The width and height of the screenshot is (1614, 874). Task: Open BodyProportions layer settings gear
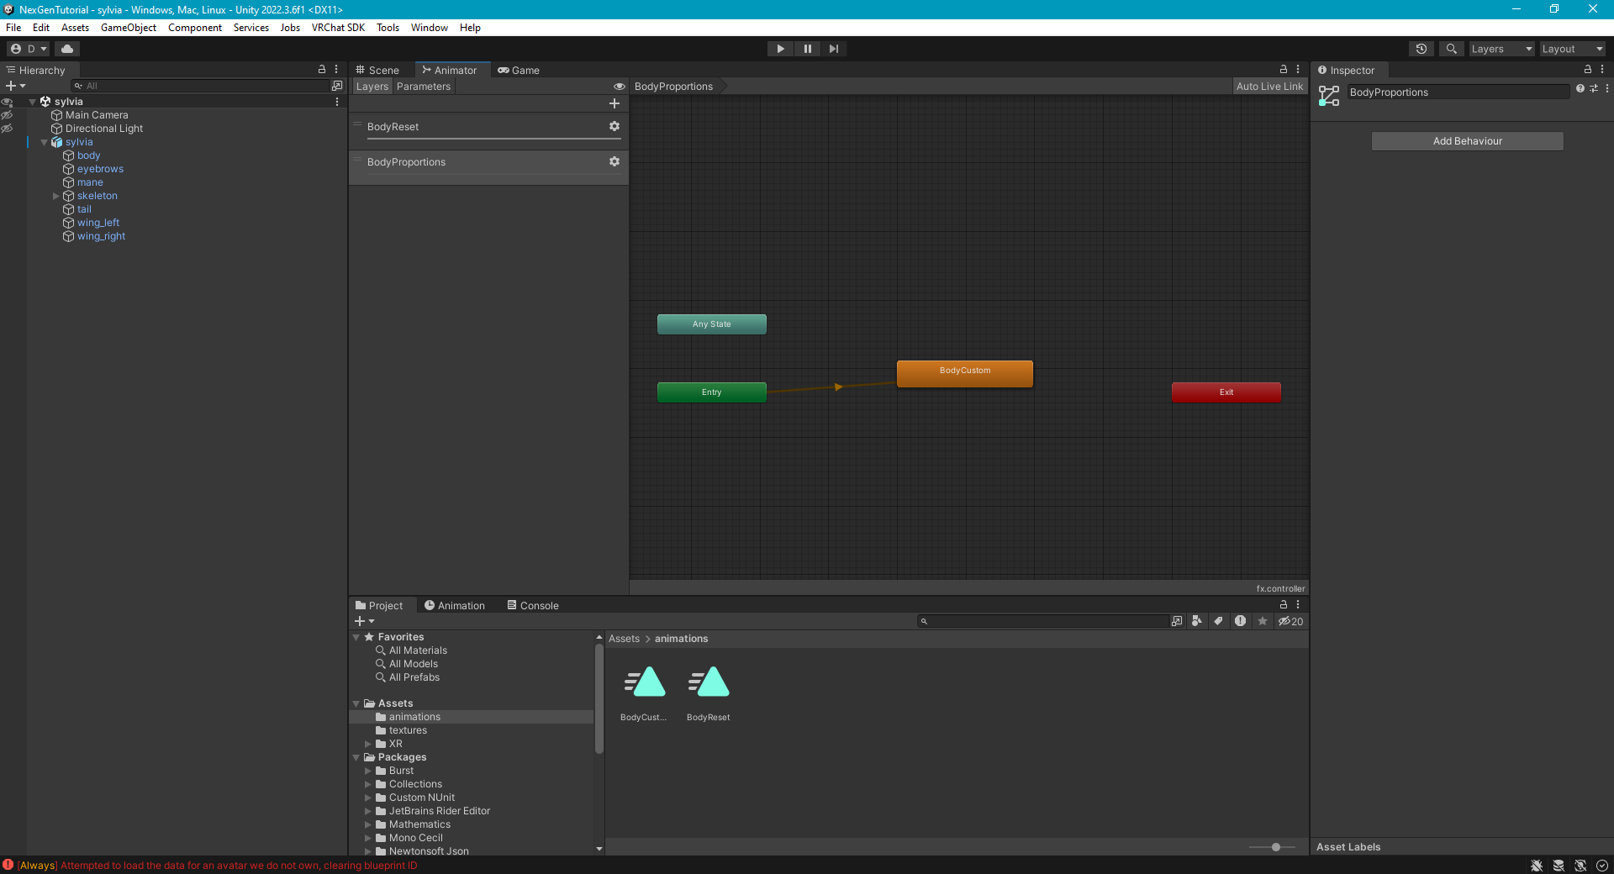(x=614, y=161)
